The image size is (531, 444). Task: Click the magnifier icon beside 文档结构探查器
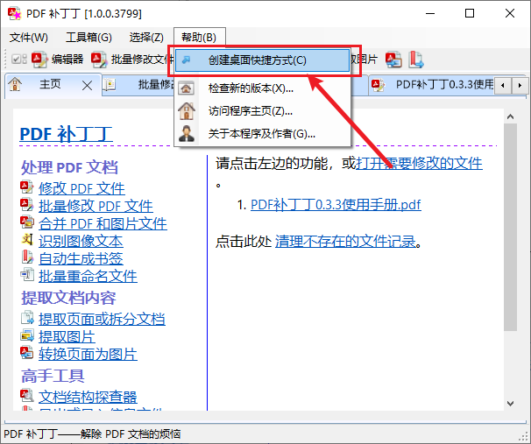tap(27, 395)
